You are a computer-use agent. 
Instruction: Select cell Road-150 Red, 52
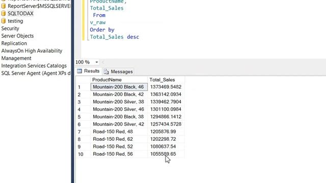(119, 147)
